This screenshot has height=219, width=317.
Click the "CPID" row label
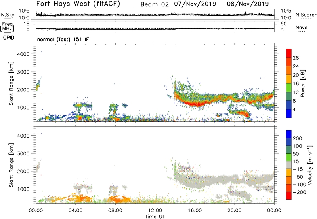click(x=9, y=38)
